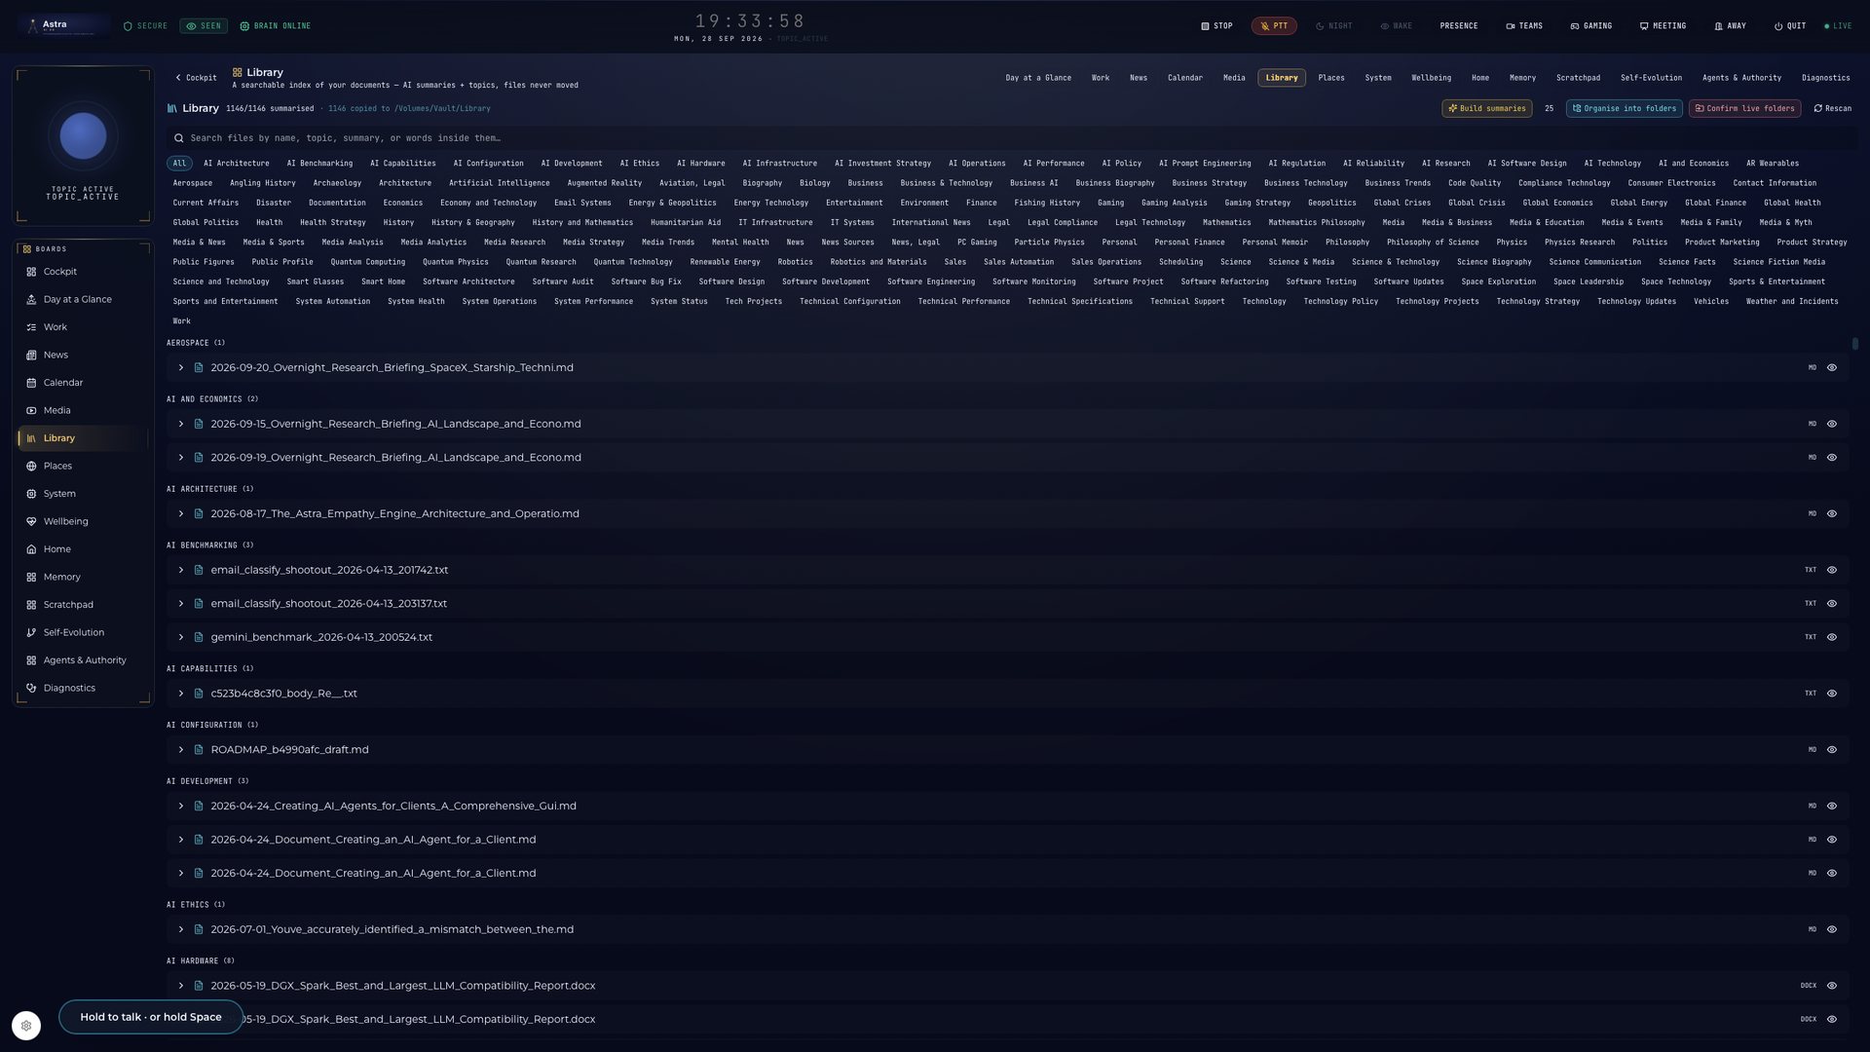1870x1052 pixels.
Task: Expand email_classify_shootout 201742 row
Action: pos(181,571)
